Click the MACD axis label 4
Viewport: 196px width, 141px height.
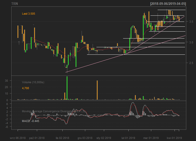click(7, 108)
